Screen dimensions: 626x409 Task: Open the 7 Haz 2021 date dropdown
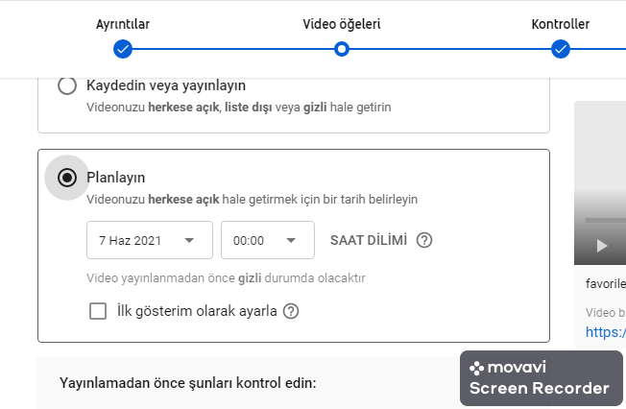click(150, 240)
